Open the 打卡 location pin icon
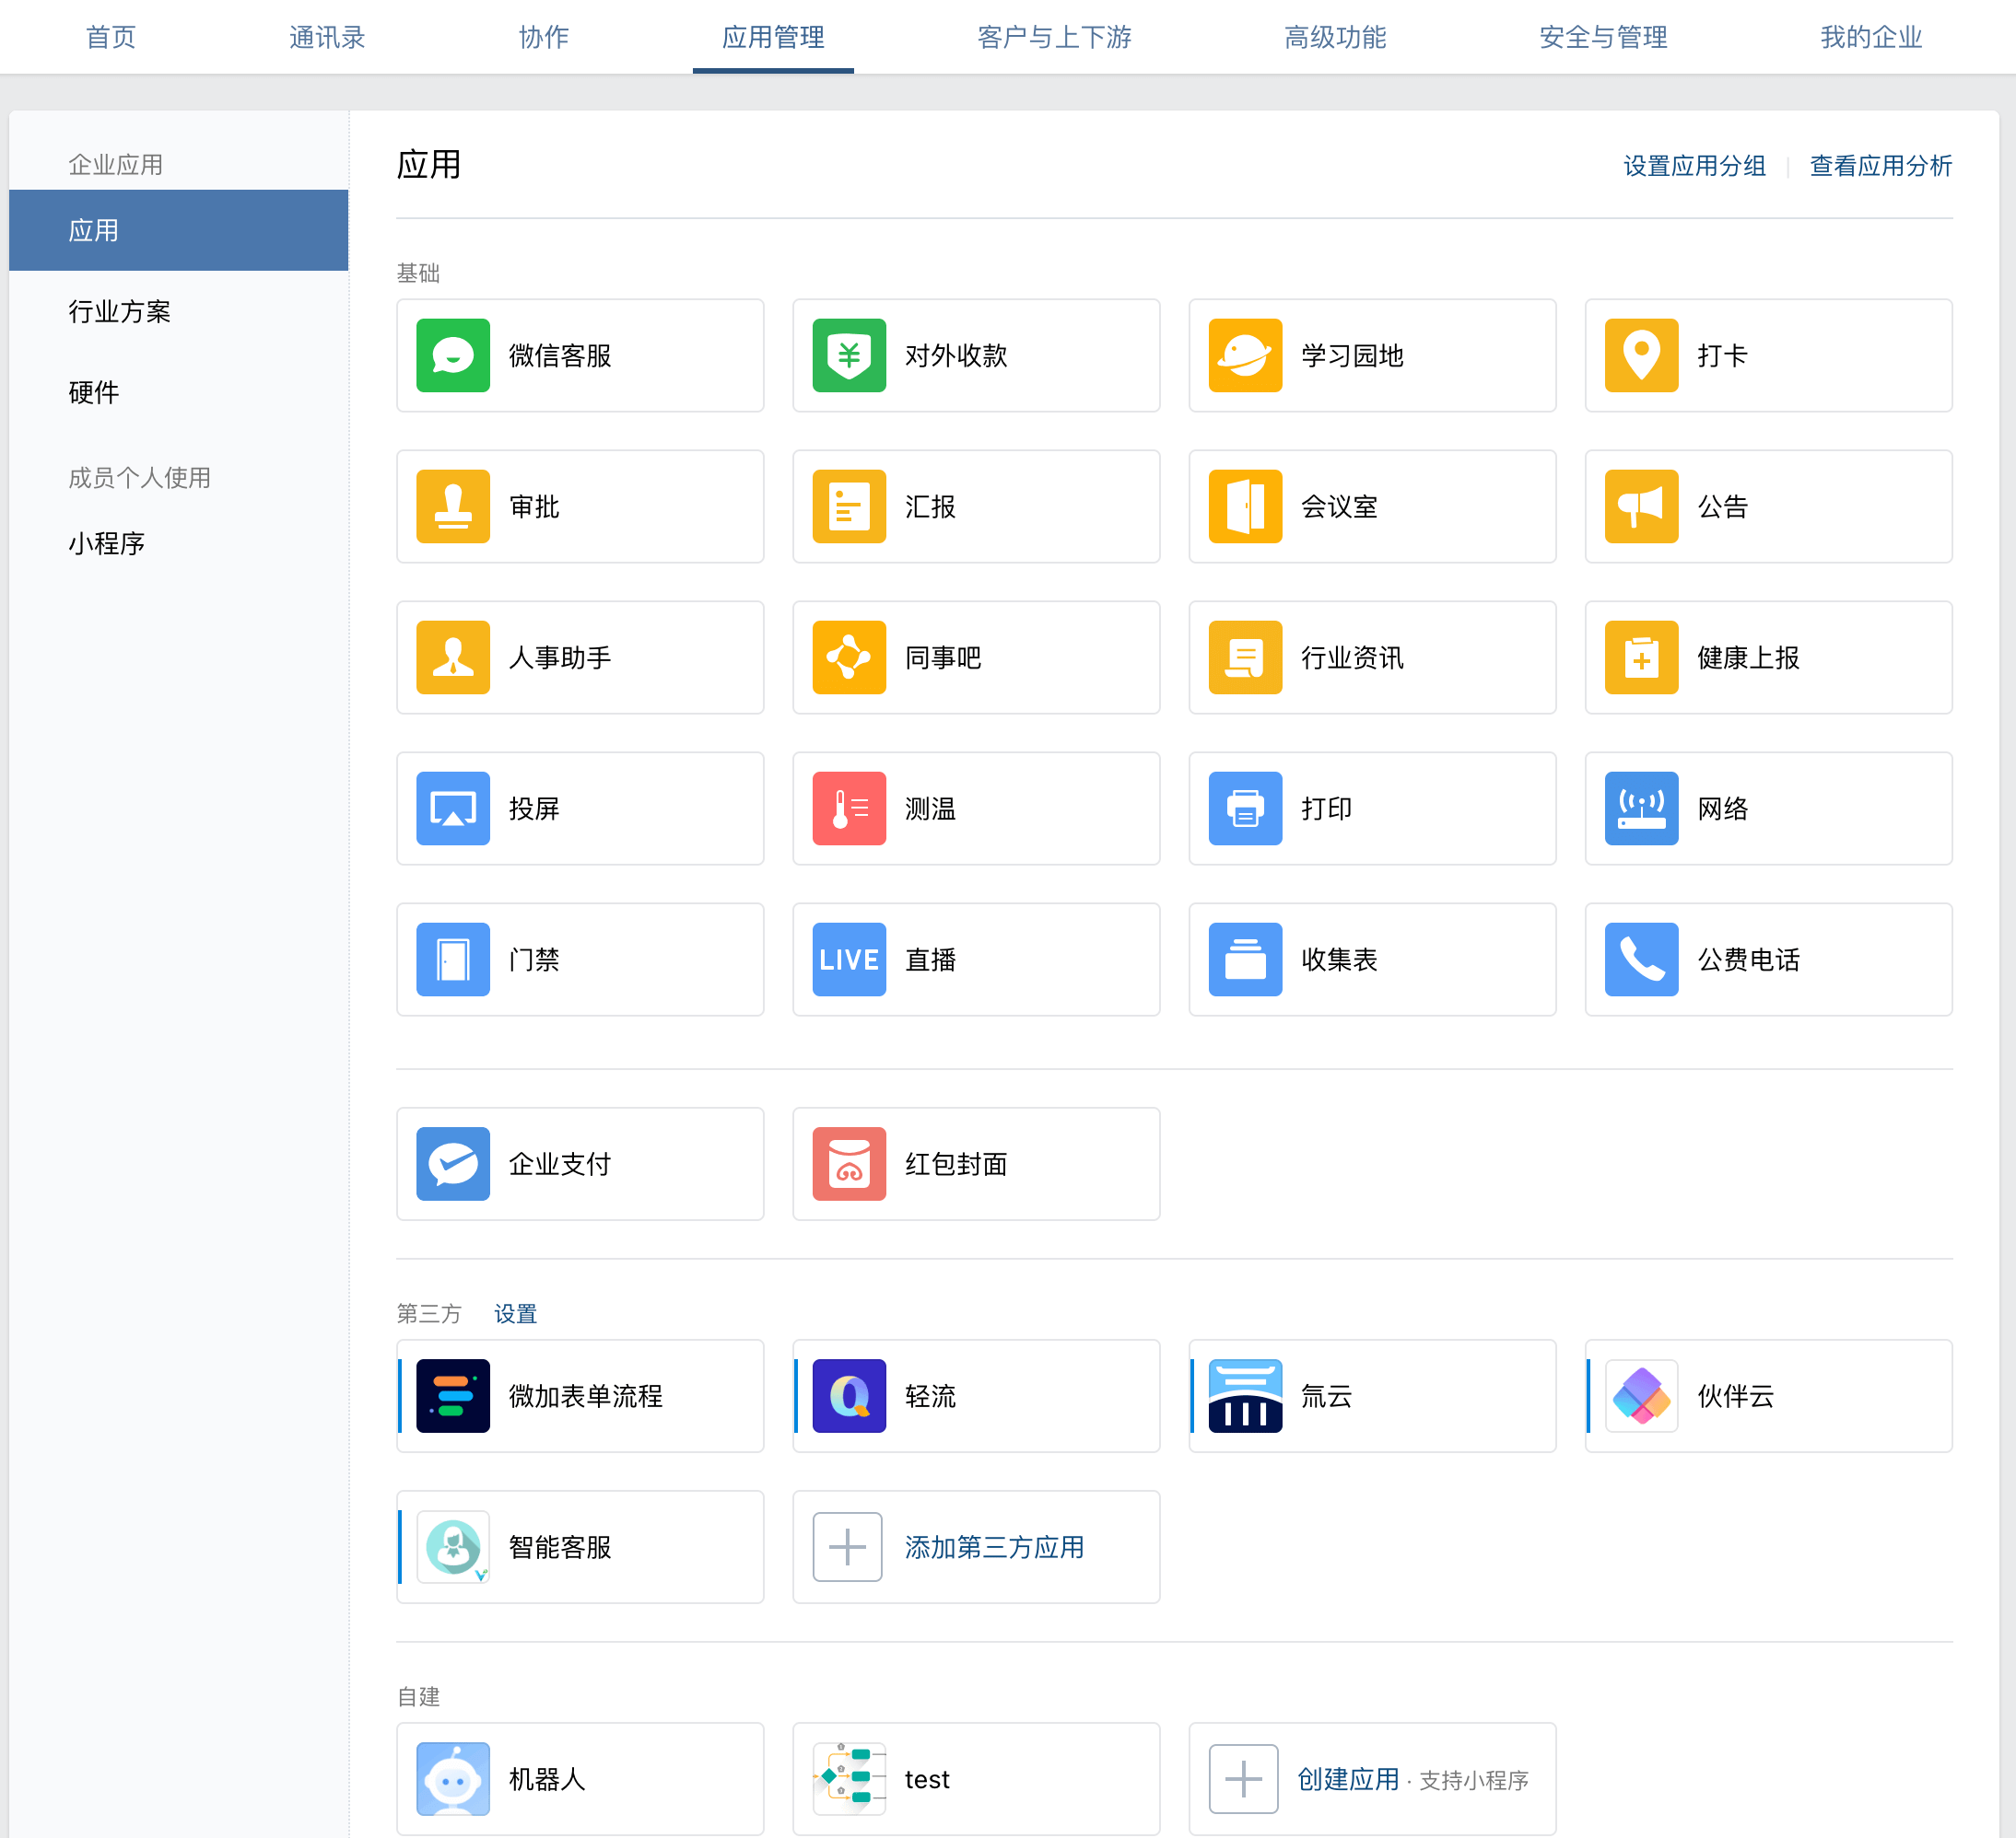The image size is (2016, 1838). coord(1641,355)
